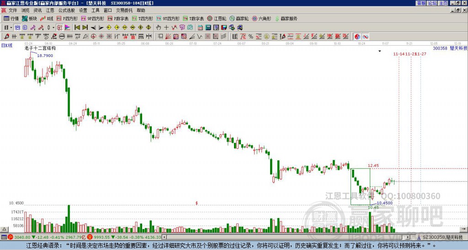This screenshot has height=250, width=468.
Task: Click the 3040.80 index value in status bar
Action: (x=22, y=237)
